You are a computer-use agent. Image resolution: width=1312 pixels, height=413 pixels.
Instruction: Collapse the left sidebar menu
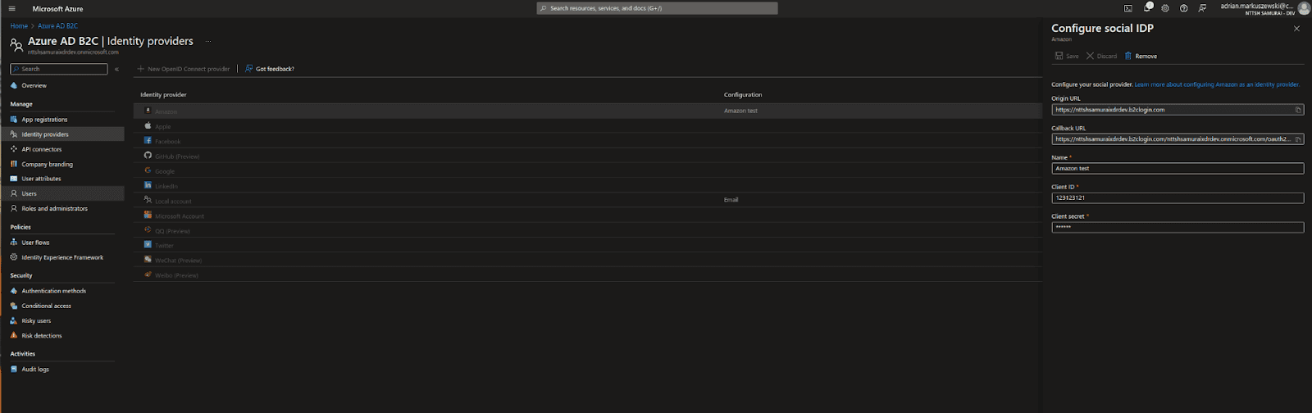click(x=116, y=70)
